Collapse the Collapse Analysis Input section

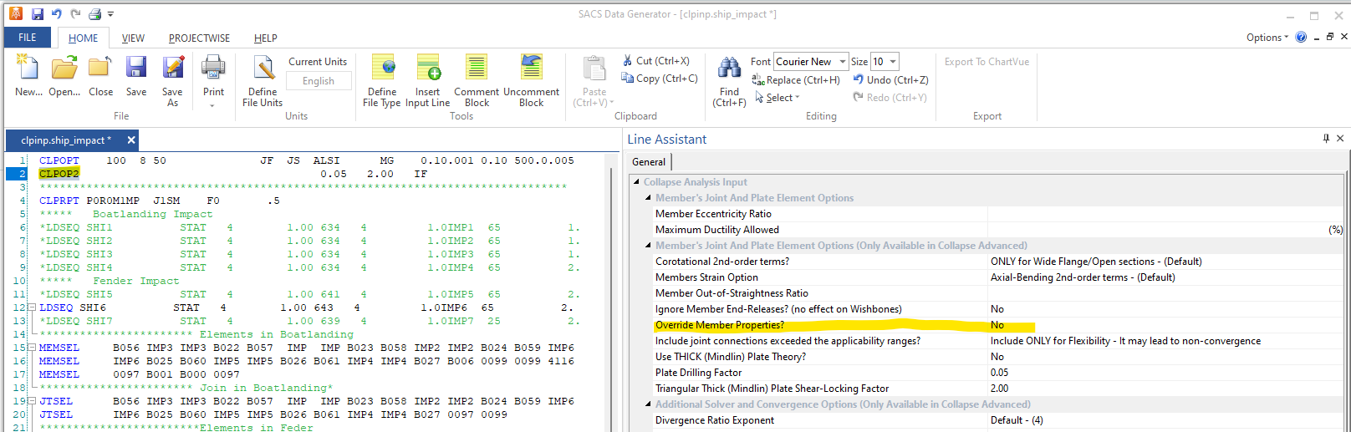click(x=637, y=182)
